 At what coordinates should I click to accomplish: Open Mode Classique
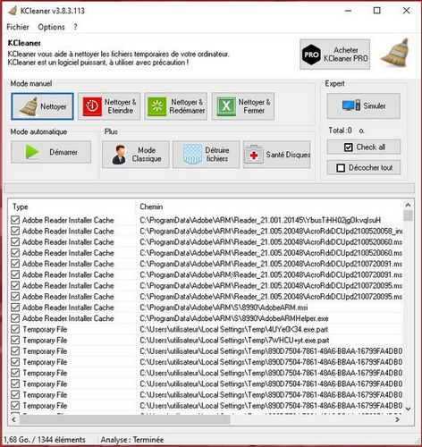pyautogui.click(x=136, y=155)
